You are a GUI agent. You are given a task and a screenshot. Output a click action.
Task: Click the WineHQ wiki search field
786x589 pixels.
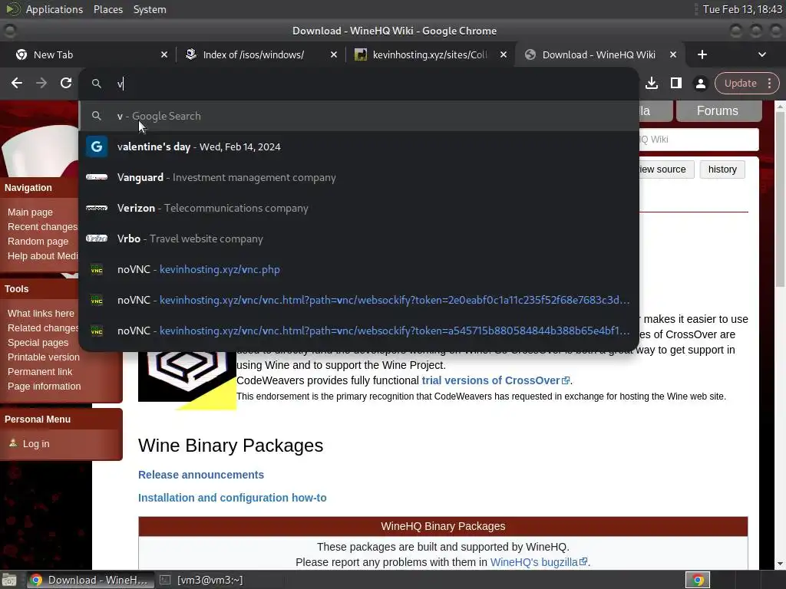coord(698,140)
